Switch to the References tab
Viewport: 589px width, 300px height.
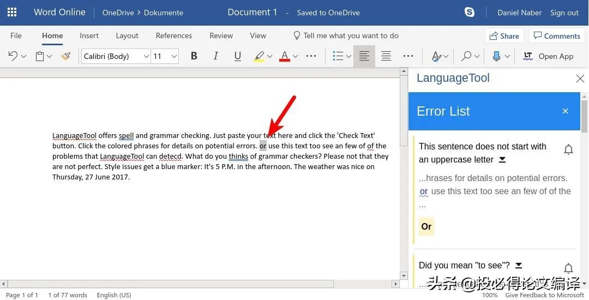point(174,35)
